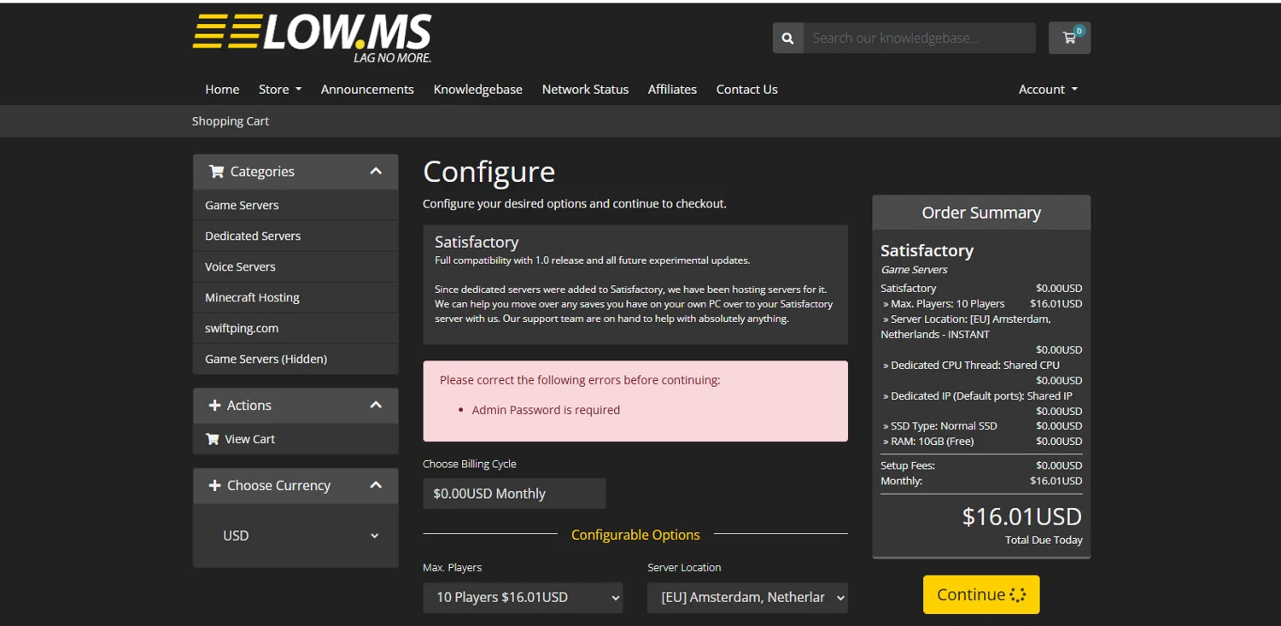Collapse the Categories panel chevron
The image size is (1281, 626).
pyautogui.click(x=376, y=172)
